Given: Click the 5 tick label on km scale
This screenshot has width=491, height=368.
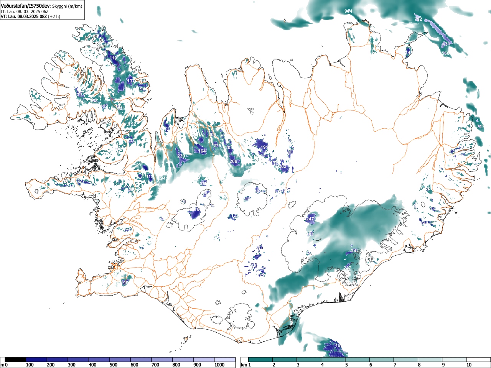Looking at the screenshot, I should point(346,365).
